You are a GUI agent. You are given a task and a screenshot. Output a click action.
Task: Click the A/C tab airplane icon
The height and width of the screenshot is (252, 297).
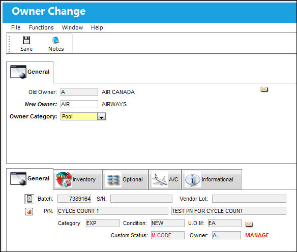click(160, 179)
